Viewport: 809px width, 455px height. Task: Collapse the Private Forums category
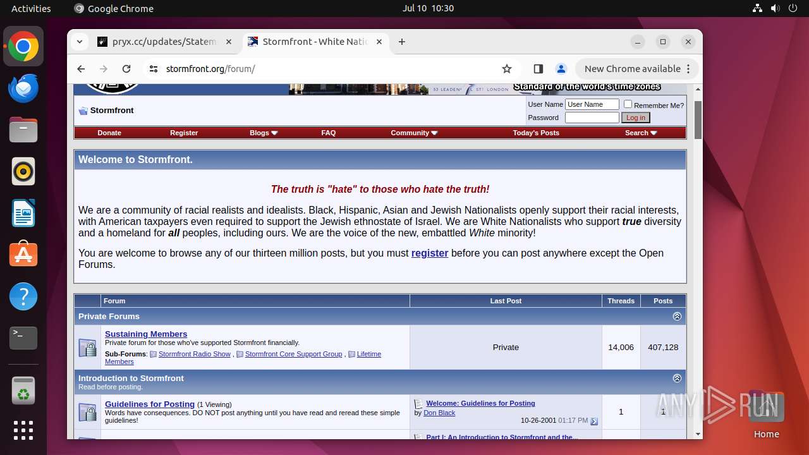click(677, 317)
